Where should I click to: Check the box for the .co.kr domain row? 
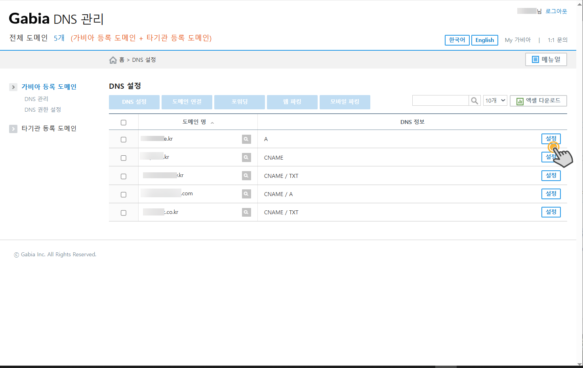(x=124, y=213)
